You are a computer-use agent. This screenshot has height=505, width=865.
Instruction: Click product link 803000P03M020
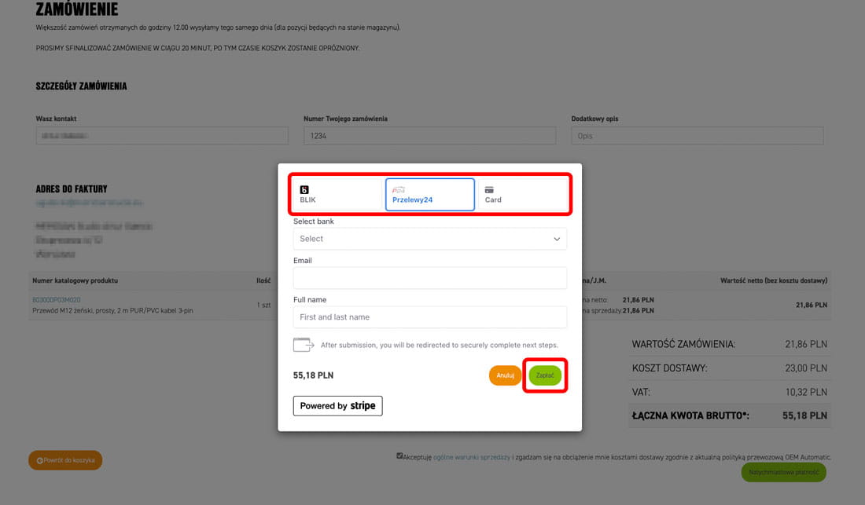click(56, 300)
